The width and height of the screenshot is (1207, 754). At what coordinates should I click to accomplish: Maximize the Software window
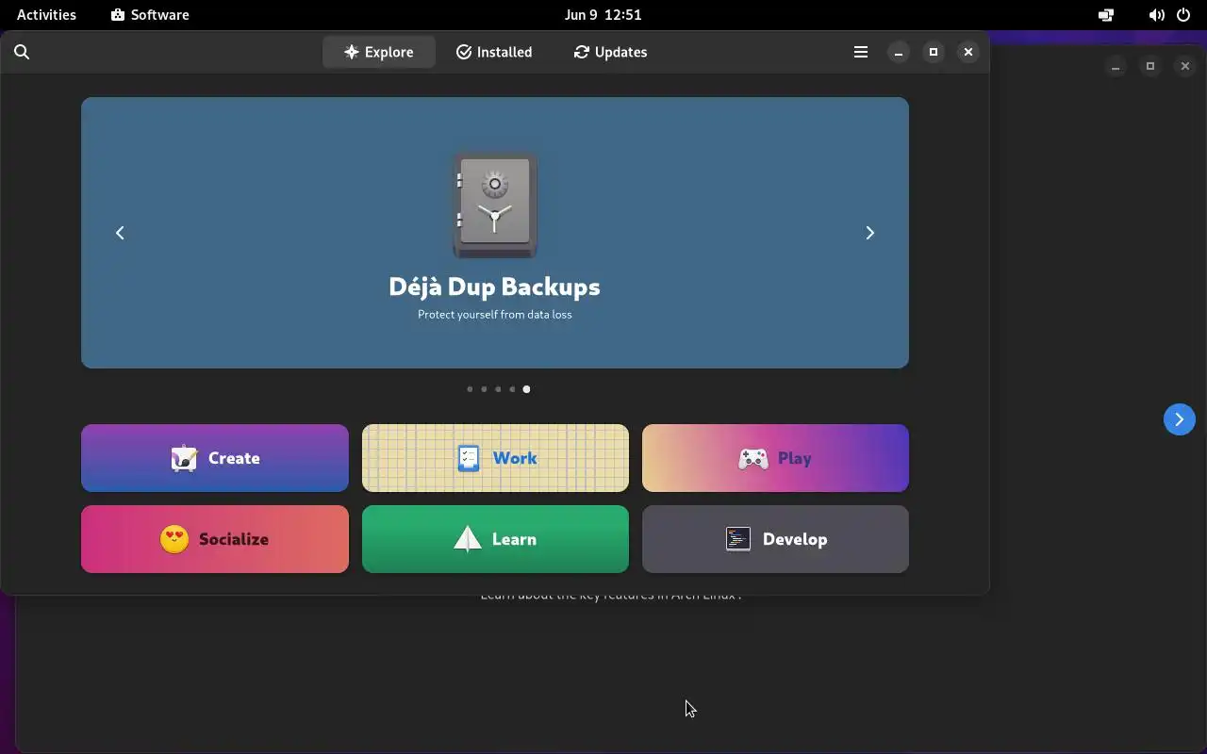coord(934,52)
